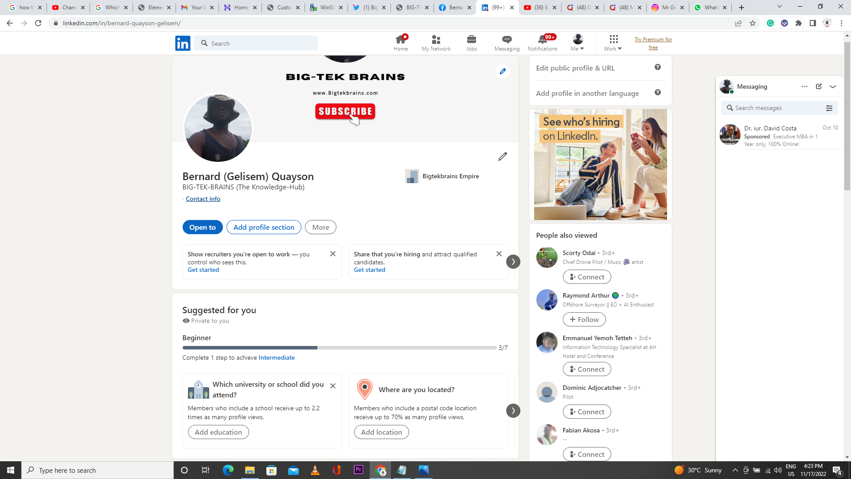Open the Work grid dropdown
Image resolution: width=851 pixels, height=479 pixels.
click(612, 43)
